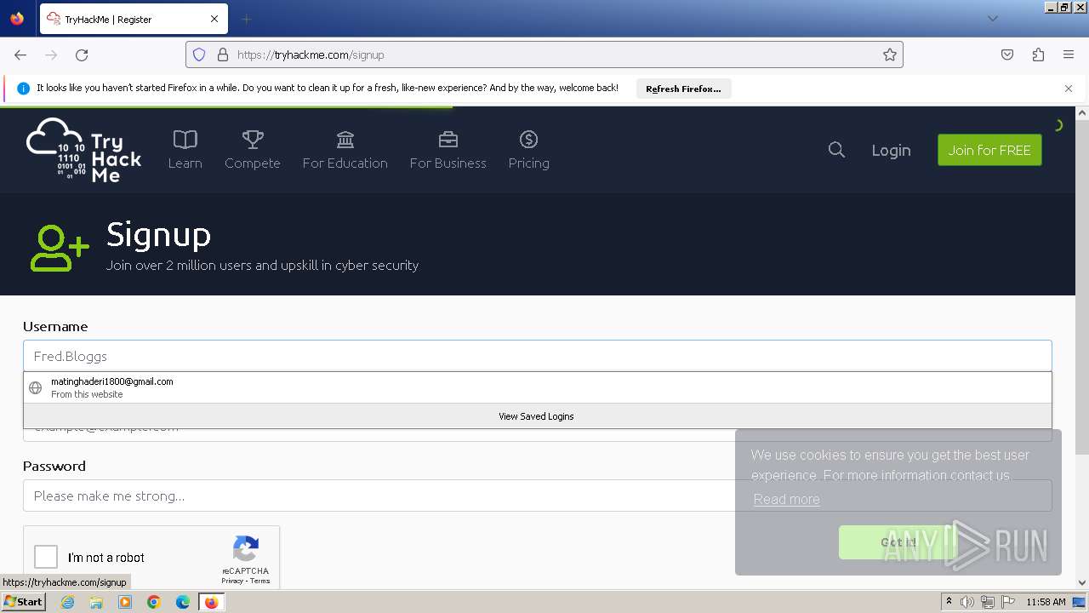
Task: Open Windows Media Player taskbar icon
Action: pyautogui.click(x=125, y=602)
